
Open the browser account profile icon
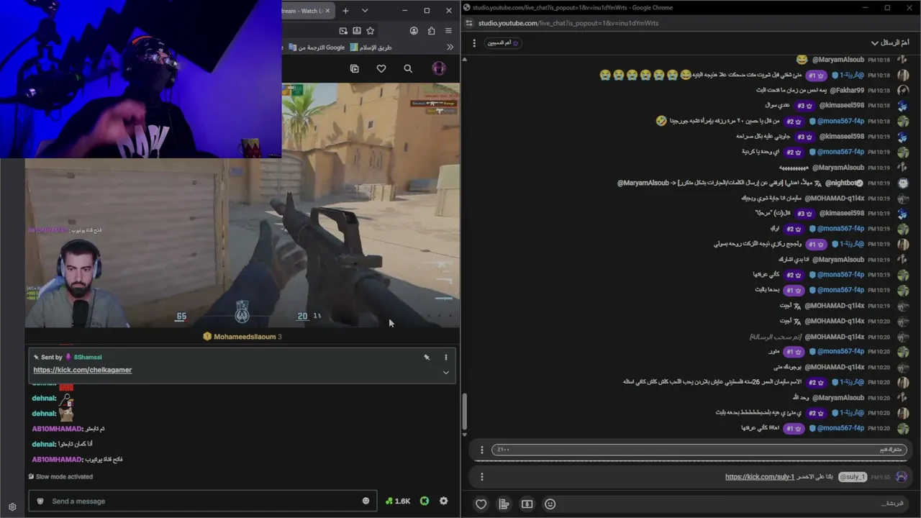[x=414, y=31]
